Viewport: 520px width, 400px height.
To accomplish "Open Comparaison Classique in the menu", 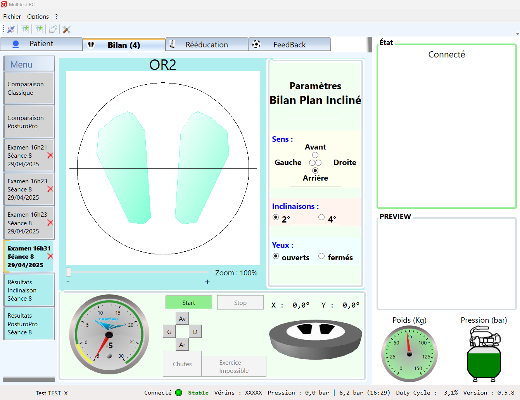I will tap(29, 88).
